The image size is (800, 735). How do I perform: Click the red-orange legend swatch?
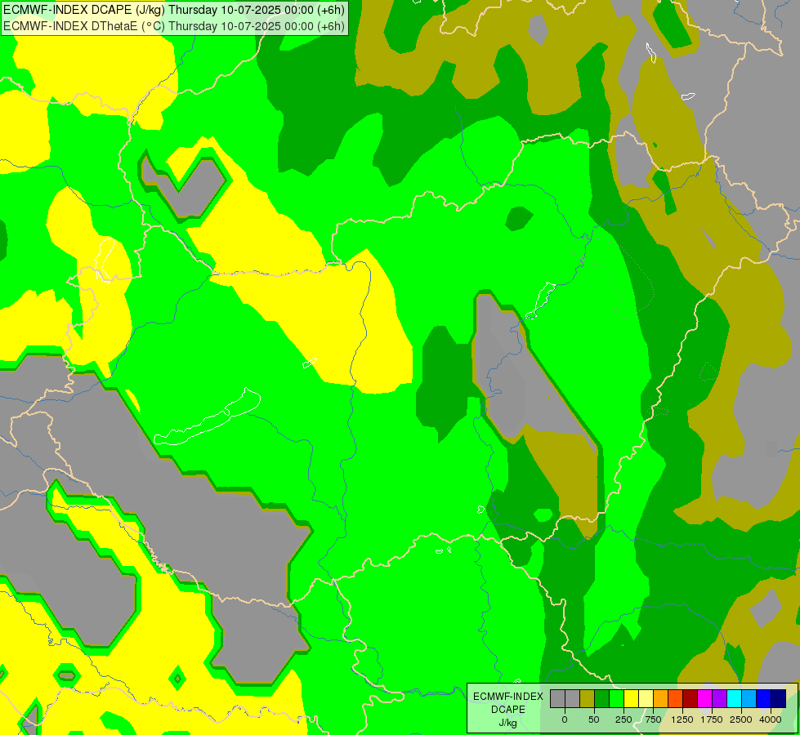tap(676, 699)
